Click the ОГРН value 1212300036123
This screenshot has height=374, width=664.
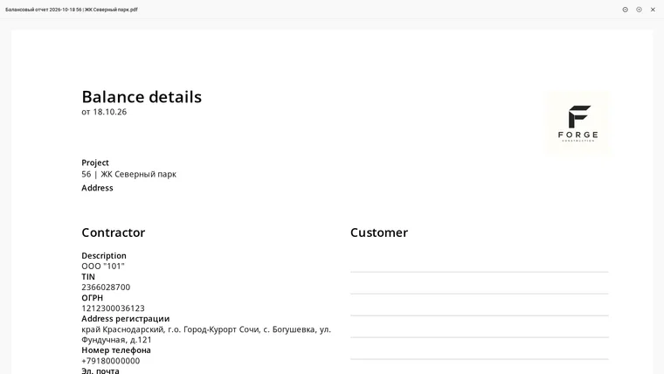click(113, 308)
